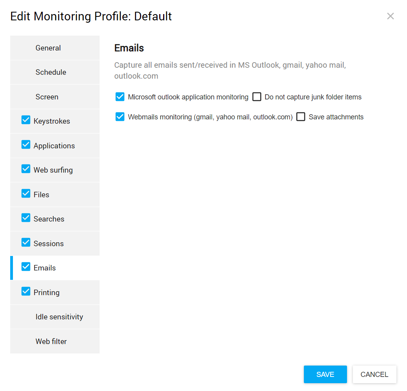
Task: Toggle the Searches checkbox off
Action: [x=26, y=218]
